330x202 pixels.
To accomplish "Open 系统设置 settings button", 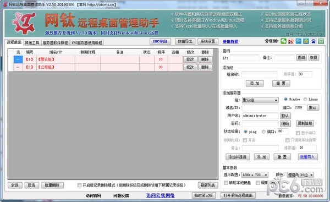I will click(208, 41).
